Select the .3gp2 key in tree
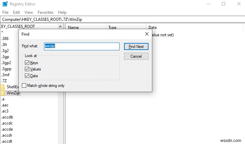Image resolution: width=245 pixels, height=144 pixels. click(x=6, y=63)
